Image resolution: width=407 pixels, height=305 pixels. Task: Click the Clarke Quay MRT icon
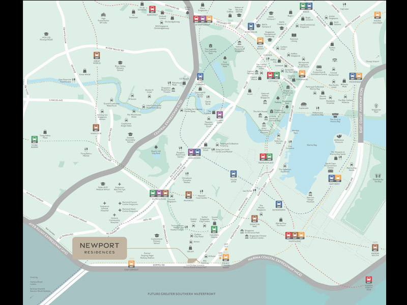pos(220,114)
